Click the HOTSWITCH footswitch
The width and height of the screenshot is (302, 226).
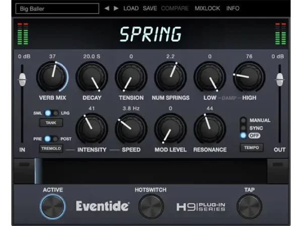(151, 206)
